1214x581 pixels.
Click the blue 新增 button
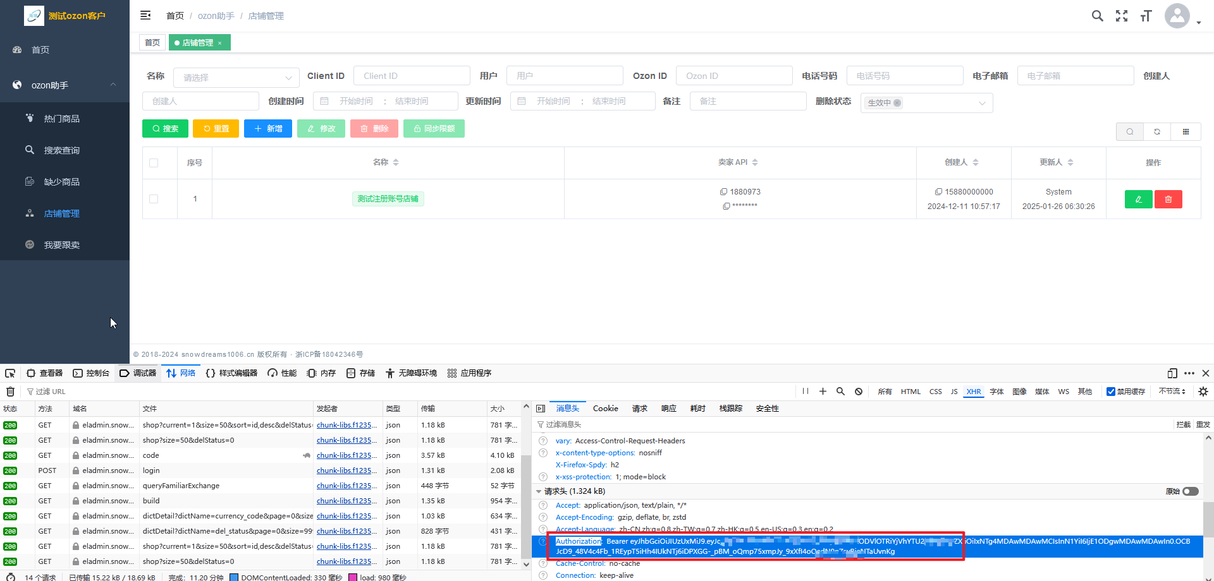[x=268, y=129]
